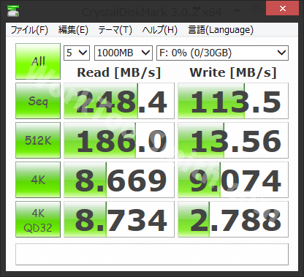Select 512K write result 13.56
Image resolution: width=304 pixels, height=277 pixels.
coord(233,140)
